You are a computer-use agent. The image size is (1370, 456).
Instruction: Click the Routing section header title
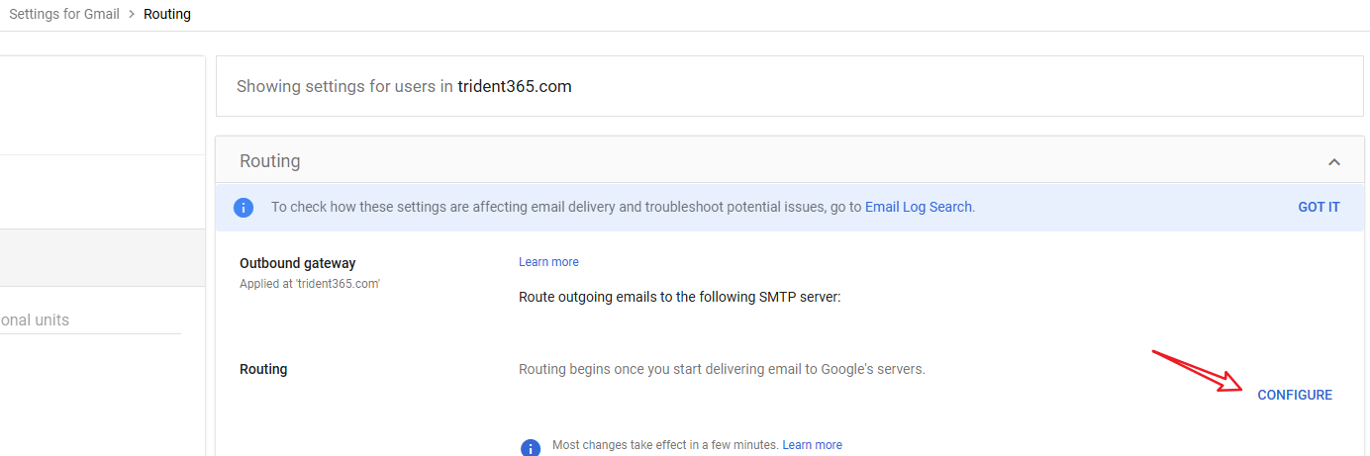[270, 161]
